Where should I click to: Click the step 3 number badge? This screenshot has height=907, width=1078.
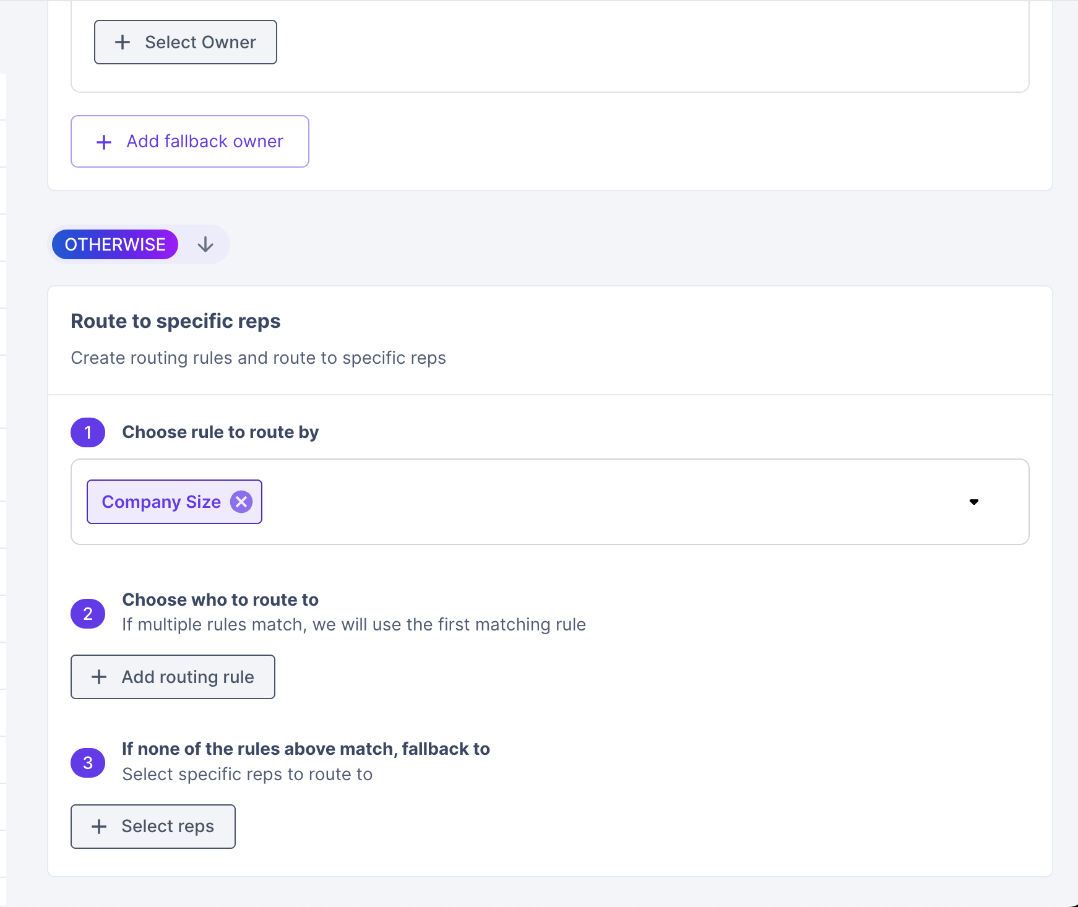[88, 762]
